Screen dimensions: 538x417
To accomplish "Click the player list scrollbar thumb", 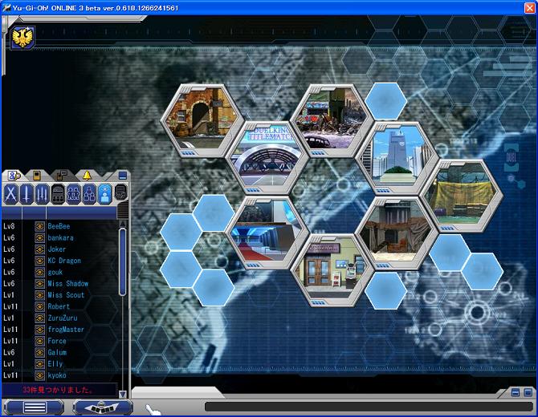I will [x=123, y=262].
